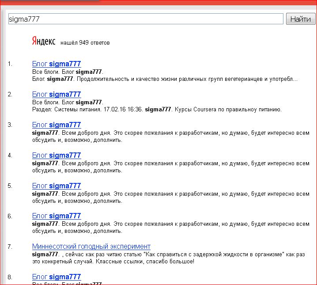Click the Найти search button
Viewport: 317px width, 285px height.
300,19
